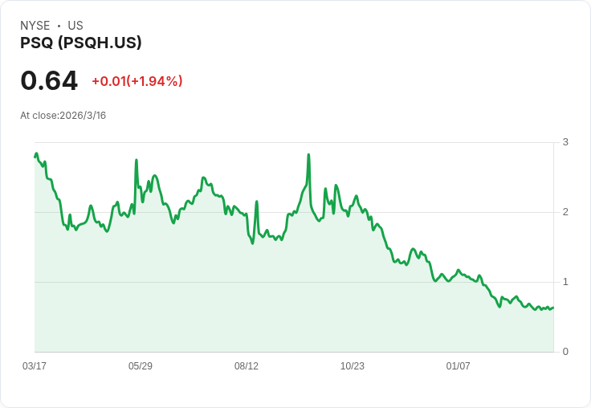Image resolution: width=591 pixels, height=408 pixels.
Task: Click the current price 0.64
Action: (49, 81)
